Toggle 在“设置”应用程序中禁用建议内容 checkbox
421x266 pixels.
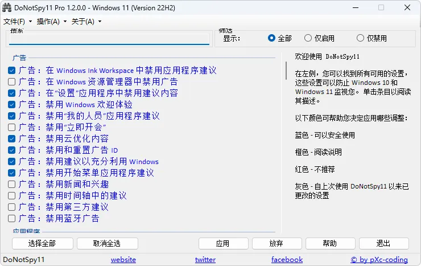[11, 93]
